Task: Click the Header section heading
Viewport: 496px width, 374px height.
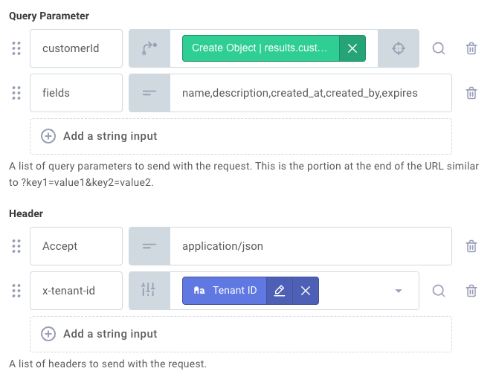Action: [26, 213]
